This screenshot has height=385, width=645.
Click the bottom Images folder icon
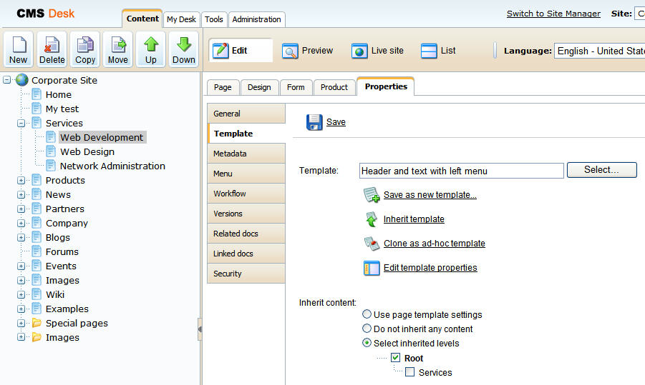[37, 337]
